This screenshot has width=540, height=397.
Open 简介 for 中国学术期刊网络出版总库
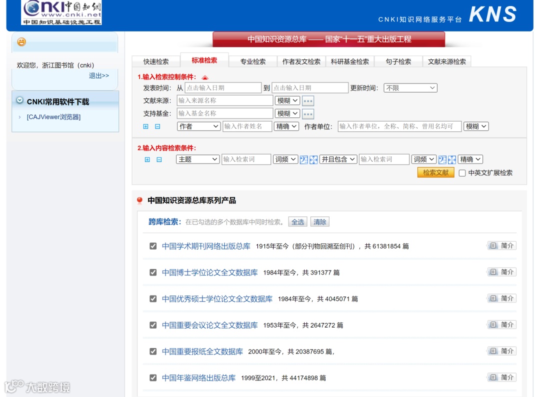click(502, 245)
